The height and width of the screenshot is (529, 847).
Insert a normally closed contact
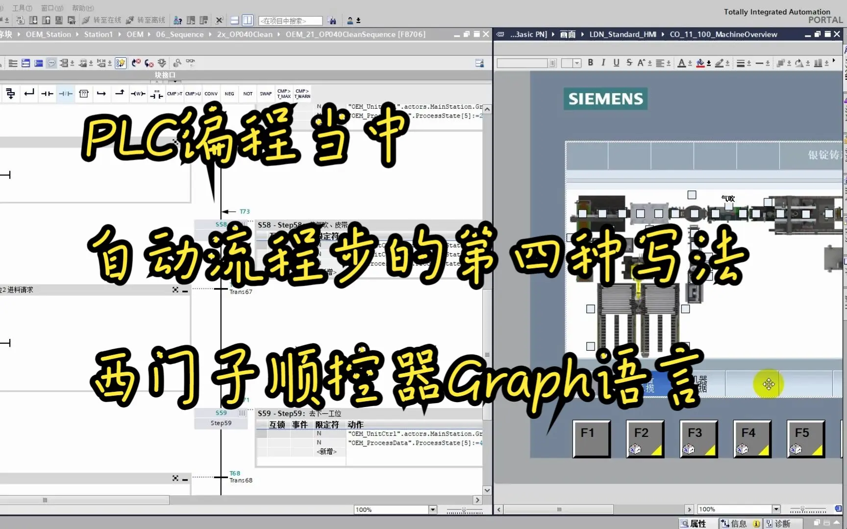pos(65,94)
